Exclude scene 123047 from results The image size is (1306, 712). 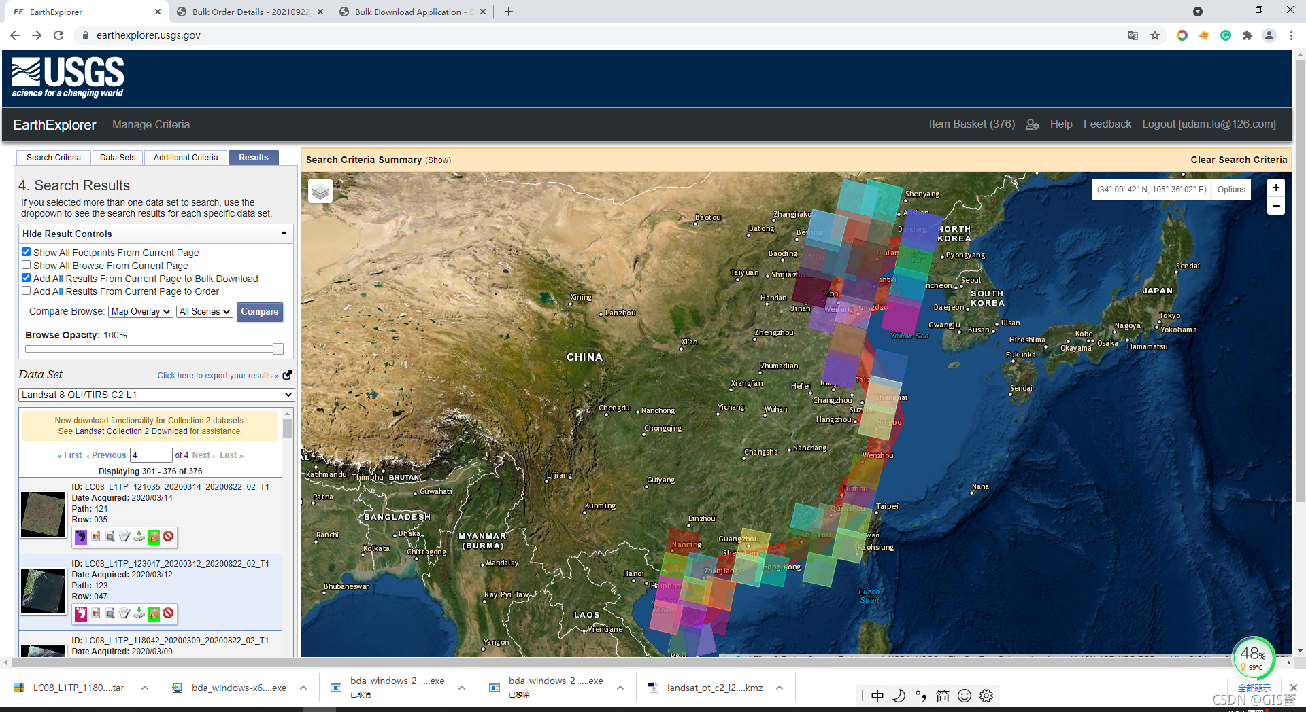[168, 613]
